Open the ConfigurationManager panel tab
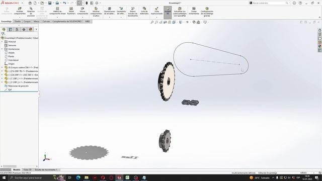Viewport: 322px width, 181px height. click(17, 30)
